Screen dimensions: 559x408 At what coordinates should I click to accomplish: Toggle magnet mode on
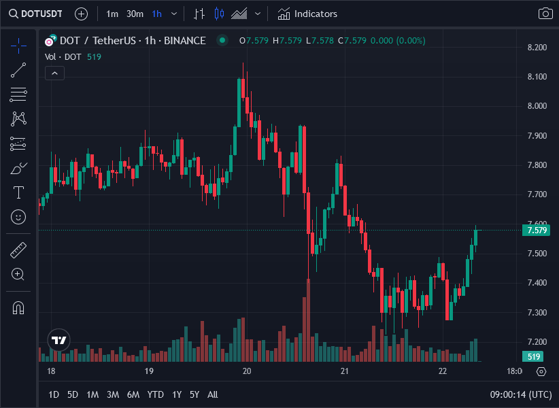[x=18, y=308]
